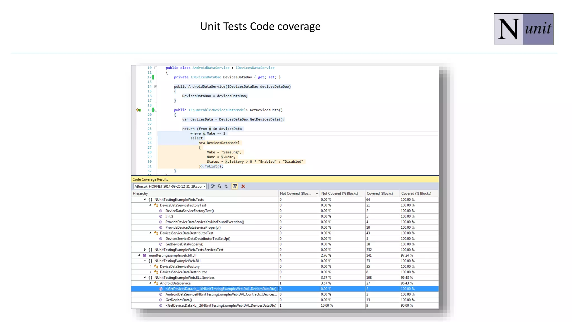Collapse the GetDevicesData outline toggle at line 19
This screenshot has height=322, width=572.
(156, 110)
